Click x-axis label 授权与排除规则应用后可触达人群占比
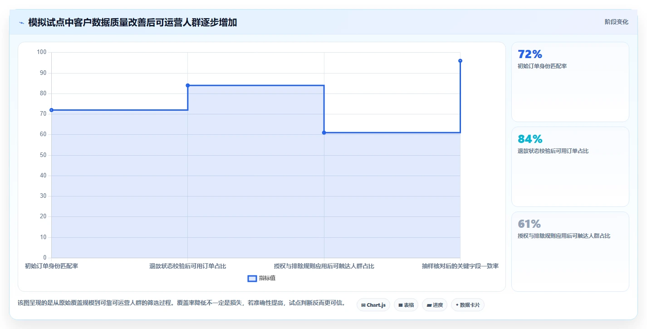This screenshot has width=647, height=329. click(324, 266)
